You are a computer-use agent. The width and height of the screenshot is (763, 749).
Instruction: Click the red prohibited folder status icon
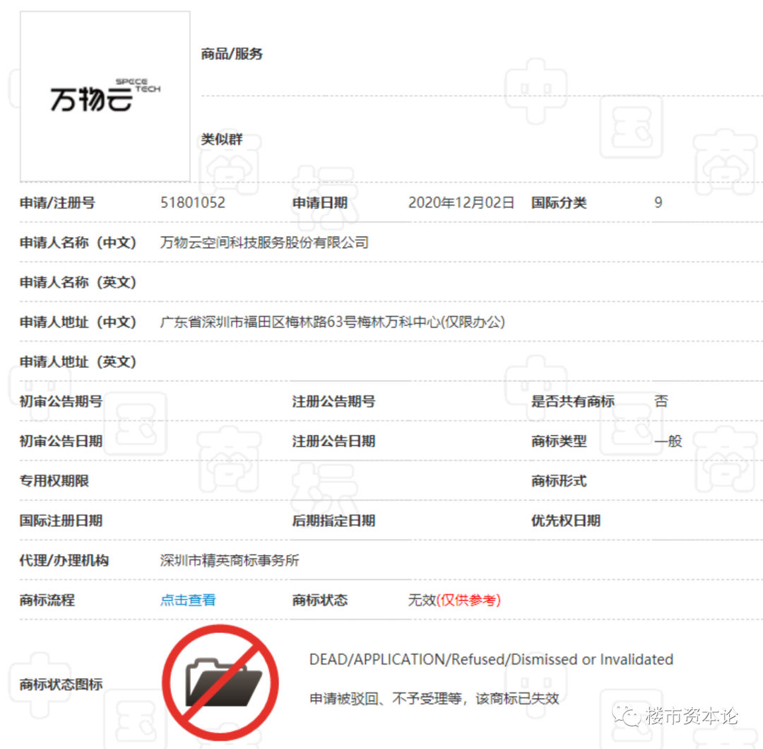point(220,683)
